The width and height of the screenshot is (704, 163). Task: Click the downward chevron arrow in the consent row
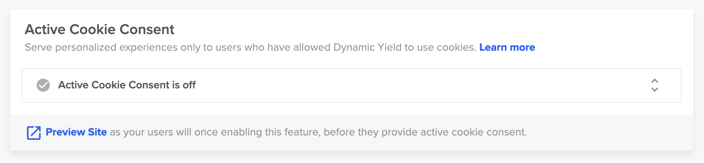click(x=655, y=89)
